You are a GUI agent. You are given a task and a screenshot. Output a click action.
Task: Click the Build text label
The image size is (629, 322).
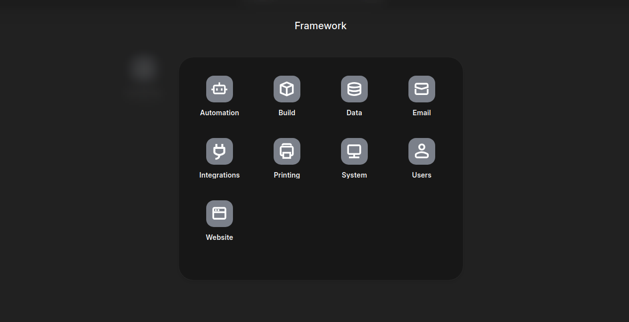pos(287,113)
